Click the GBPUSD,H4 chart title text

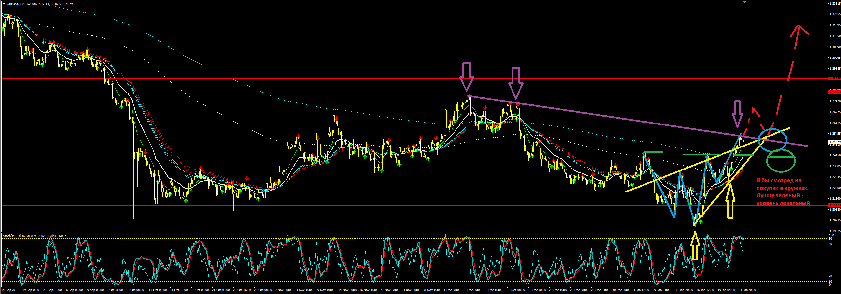coord(15,4)
